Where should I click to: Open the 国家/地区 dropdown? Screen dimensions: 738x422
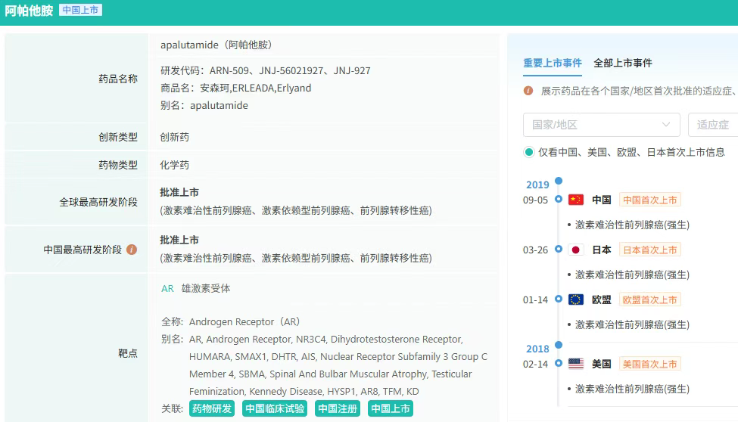click(x=601, y=125)
